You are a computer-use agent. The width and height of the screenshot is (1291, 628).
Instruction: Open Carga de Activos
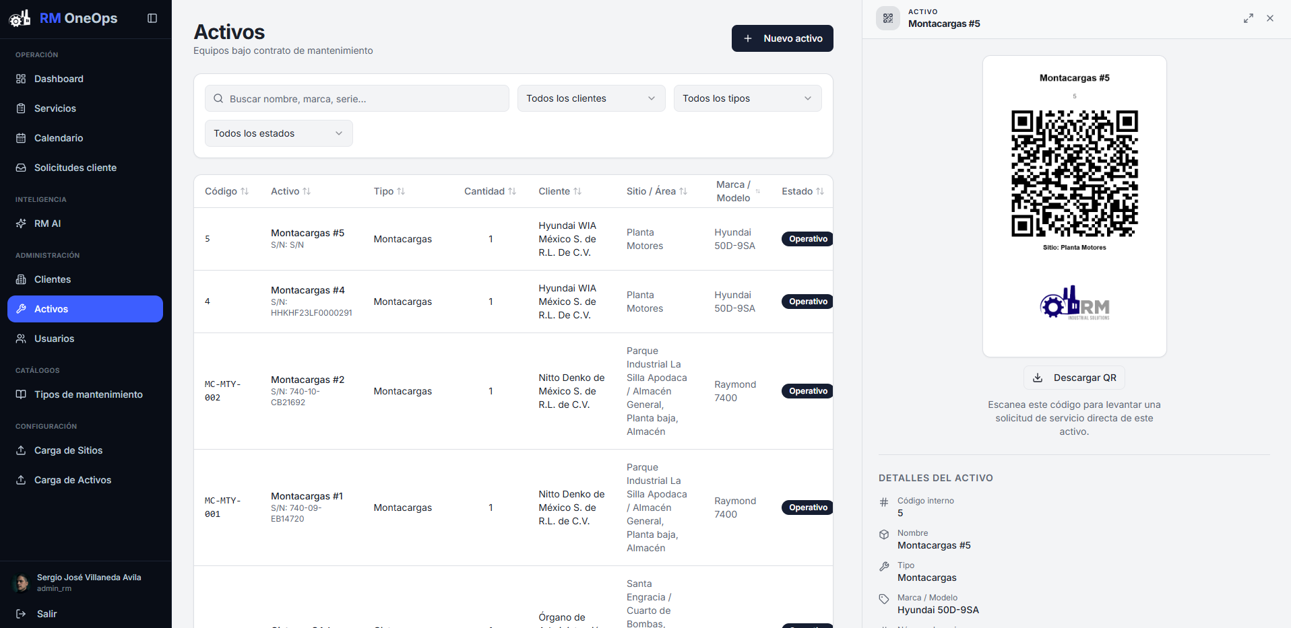(x=85, y=480)
